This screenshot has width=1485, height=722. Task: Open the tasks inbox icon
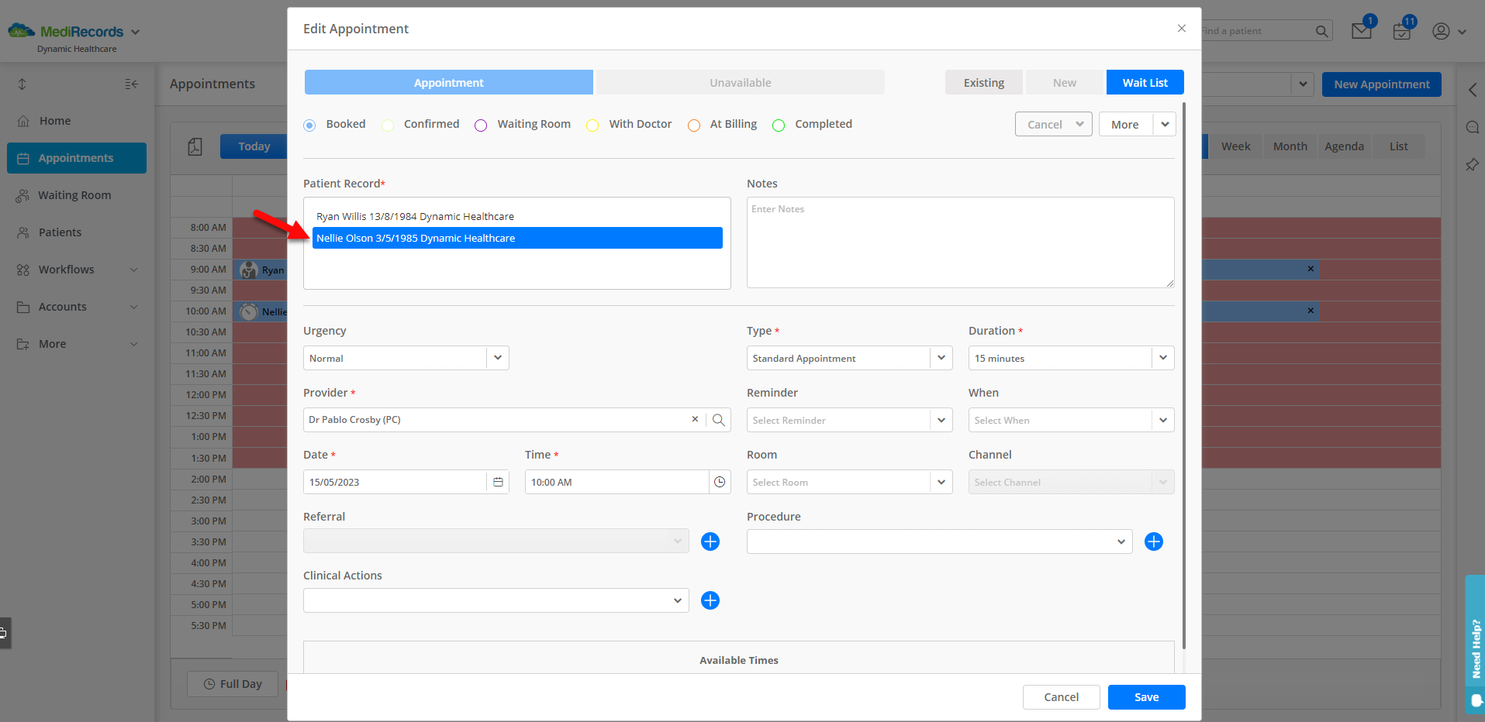(x=1401, y=32)
